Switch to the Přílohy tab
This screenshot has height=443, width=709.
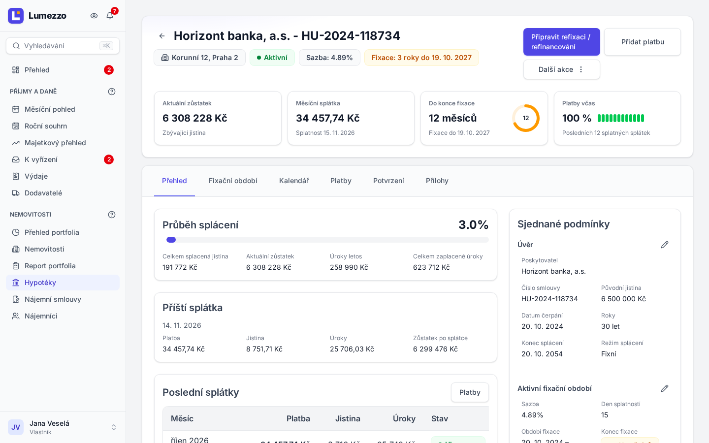(x=437, y=181)
